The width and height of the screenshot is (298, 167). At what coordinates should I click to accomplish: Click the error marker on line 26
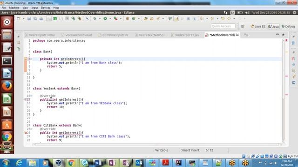point(26,133)
